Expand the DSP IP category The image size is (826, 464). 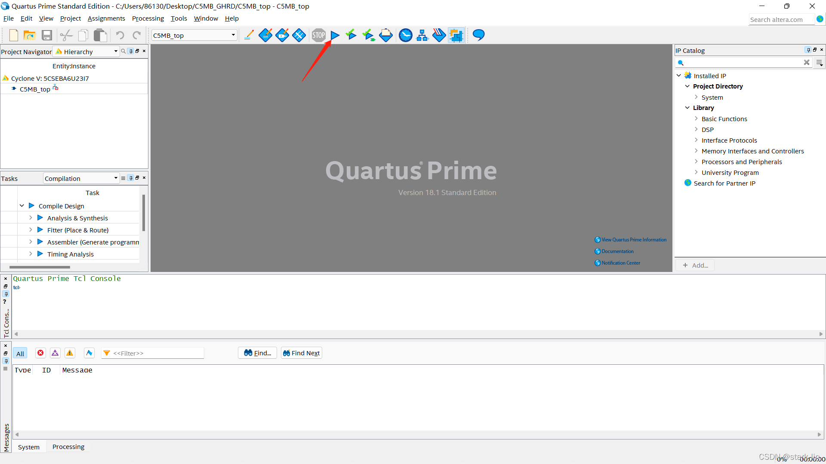click(x=696, y=129)
